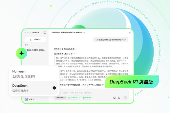Click the green sparkle star circle icon

21,53
